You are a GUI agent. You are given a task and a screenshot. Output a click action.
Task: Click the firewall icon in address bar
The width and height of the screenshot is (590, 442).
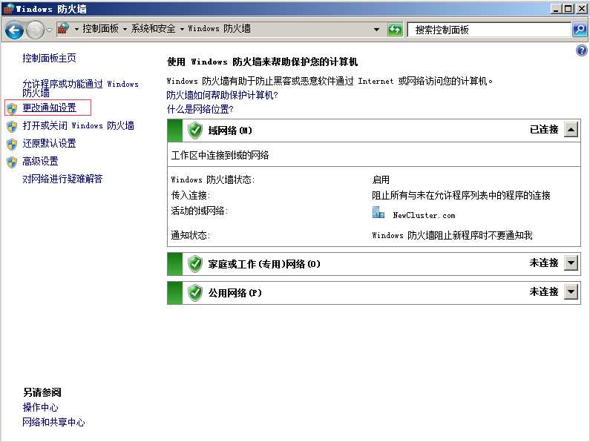63,29
